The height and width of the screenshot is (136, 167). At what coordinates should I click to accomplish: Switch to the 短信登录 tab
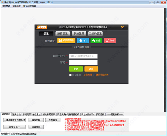[x=63, y=34]
